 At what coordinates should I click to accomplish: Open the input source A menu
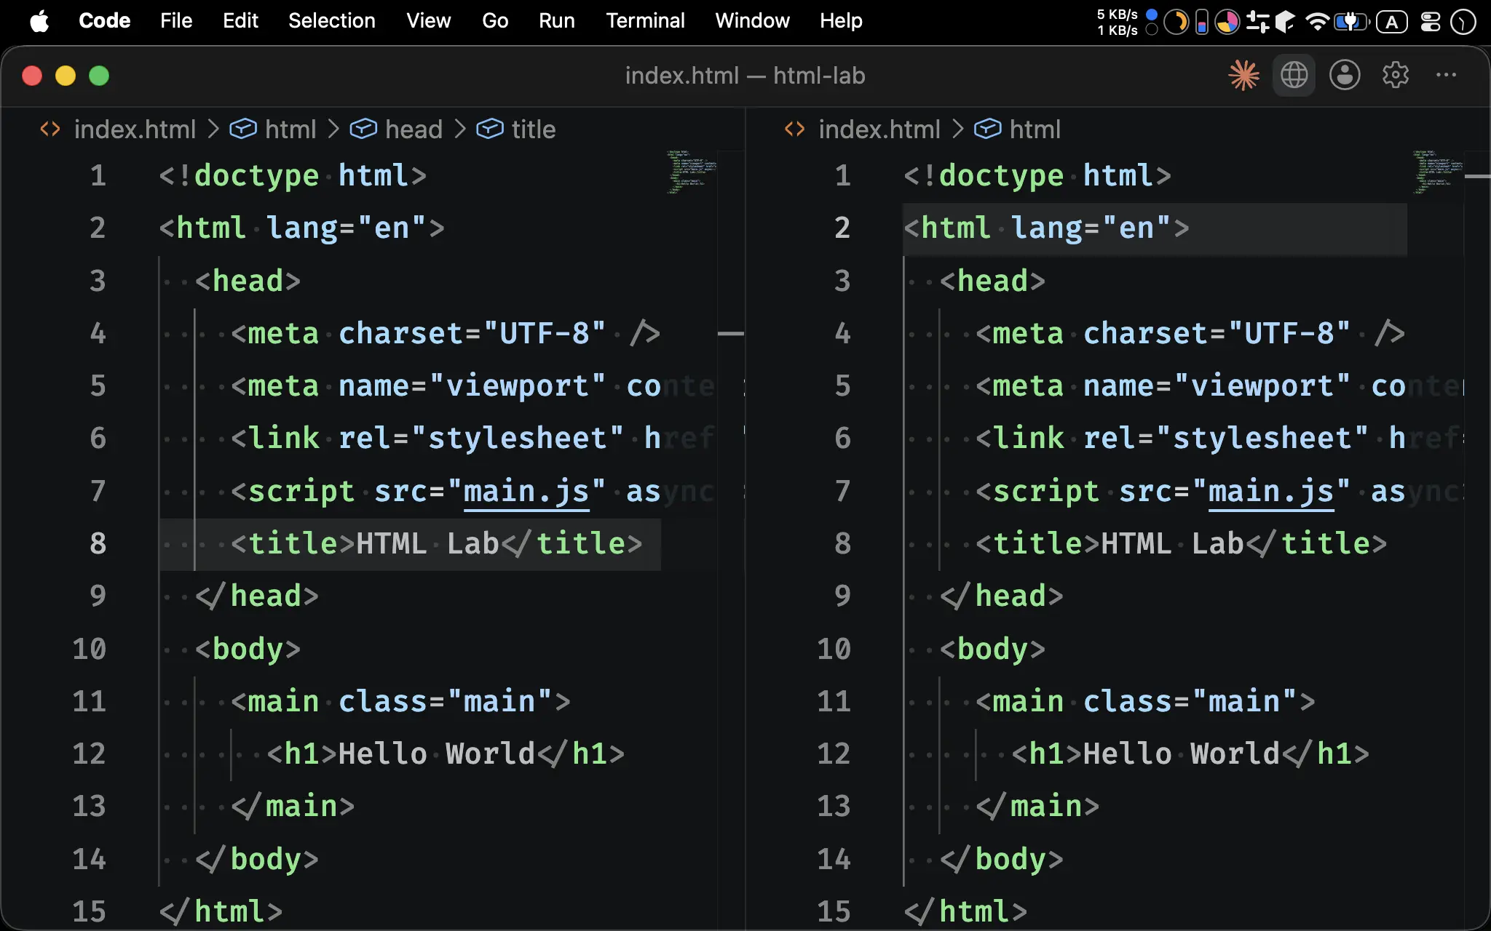pyautogui.click(x=1392, y=22)
